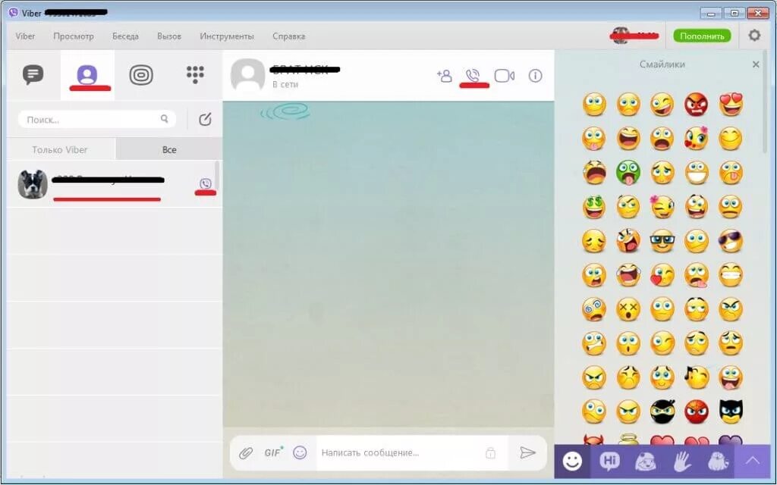Select the girl character sticker pack tab
Viewport: 777px width, 485px height.
point(646,462)
